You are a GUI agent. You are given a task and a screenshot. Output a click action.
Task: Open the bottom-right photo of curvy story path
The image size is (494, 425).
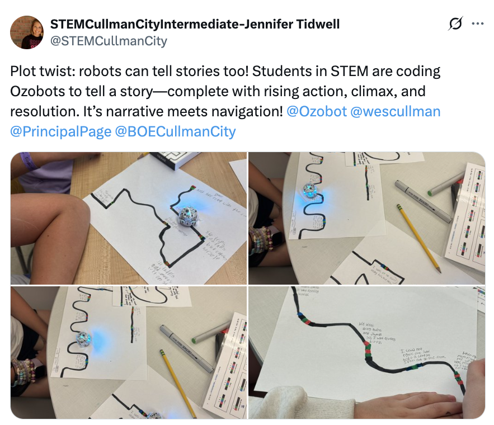(366, 353)
